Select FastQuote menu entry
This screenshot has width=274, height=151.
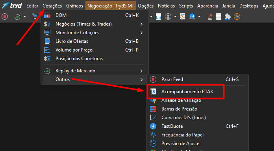198,126
